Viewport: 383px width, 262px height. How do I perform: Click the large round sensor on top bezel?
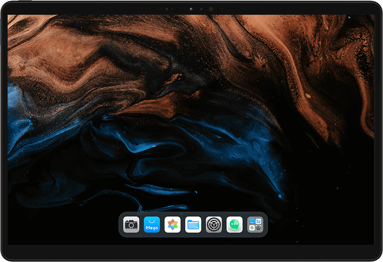pyautogui.click(x=211, y=9)
